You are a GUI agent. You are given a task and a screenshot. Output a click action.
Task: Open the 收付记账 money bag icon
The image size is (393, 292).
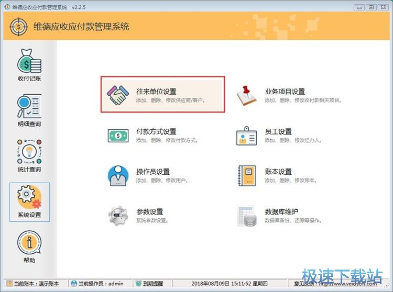pos(29,61)
